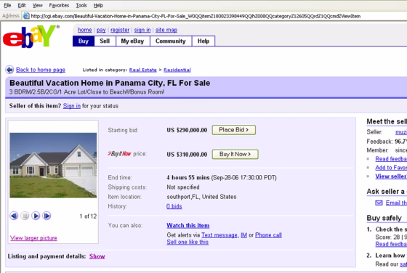Screen dimensions: 407x273
Task: Stop the photo slideshow
Action: (25, 216)
